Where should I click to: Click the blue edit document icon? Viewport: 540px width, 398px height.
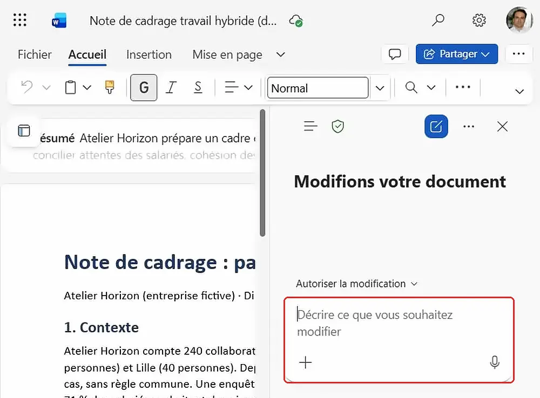click(436, 126)
